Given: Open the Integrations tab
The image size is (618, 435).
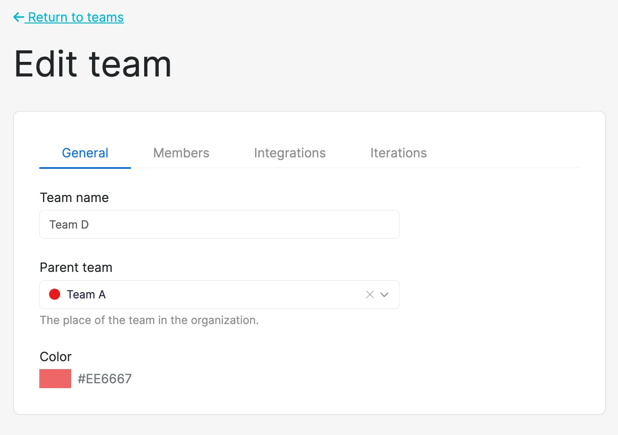Looking at the screenshot, I should coord(290,153).
